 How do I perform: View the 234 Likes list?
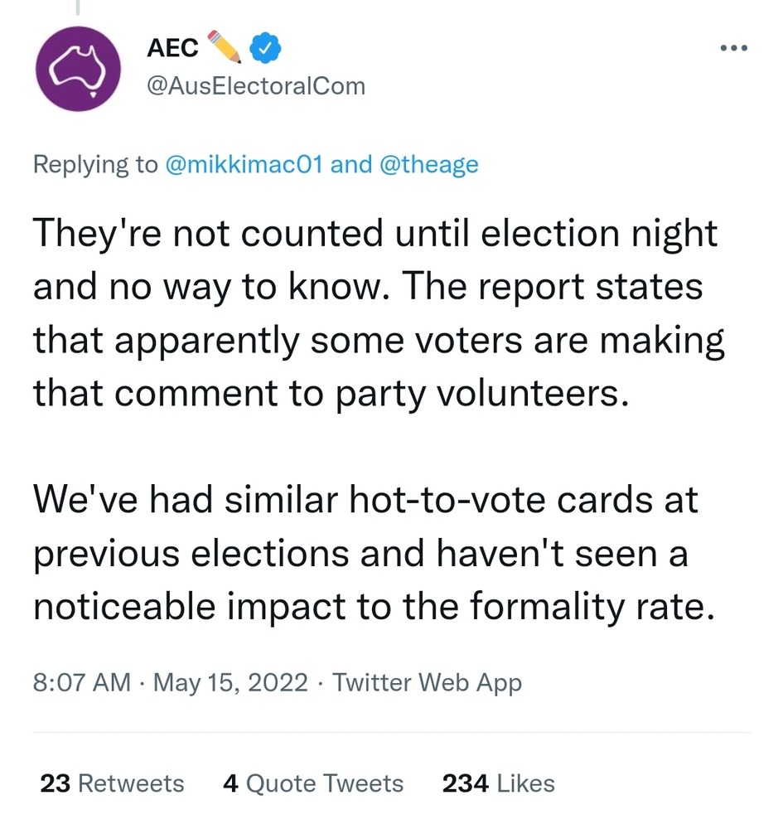pyautogui.click(x=498, y=783)
